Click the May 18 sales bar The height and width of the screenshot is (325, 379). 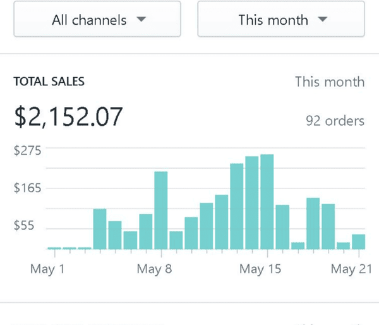point(313,224)
